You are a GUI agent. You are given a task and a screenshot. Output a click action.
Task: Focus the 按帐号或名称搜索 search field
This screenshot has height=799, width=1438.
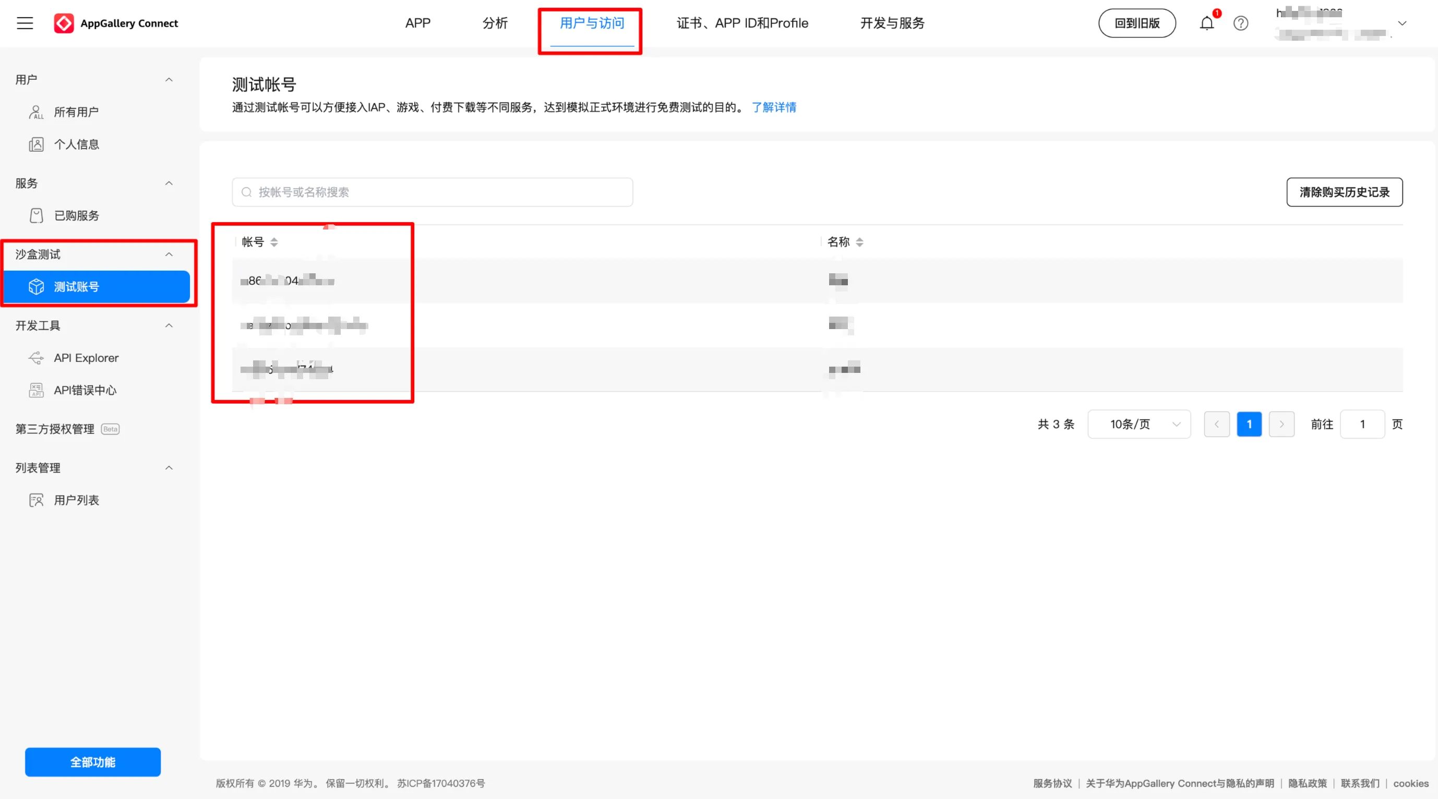tap(432, 192)
